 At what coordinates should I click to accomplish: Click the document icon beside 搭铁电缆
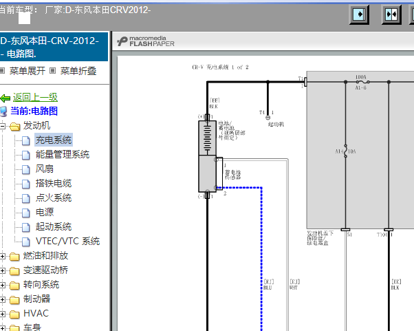[x=25, y=184]
